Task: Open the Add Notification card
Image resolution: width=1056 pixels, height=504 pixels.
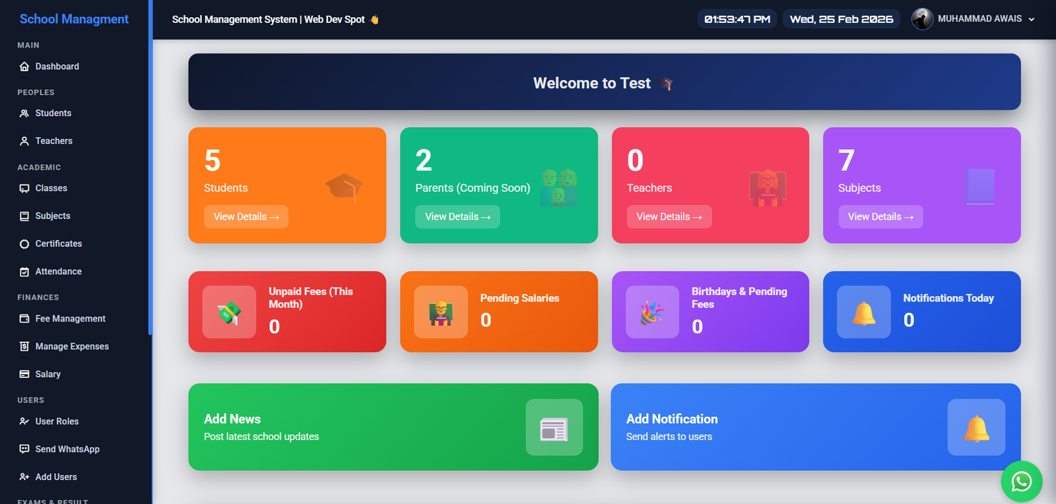Action: [816, 427]
